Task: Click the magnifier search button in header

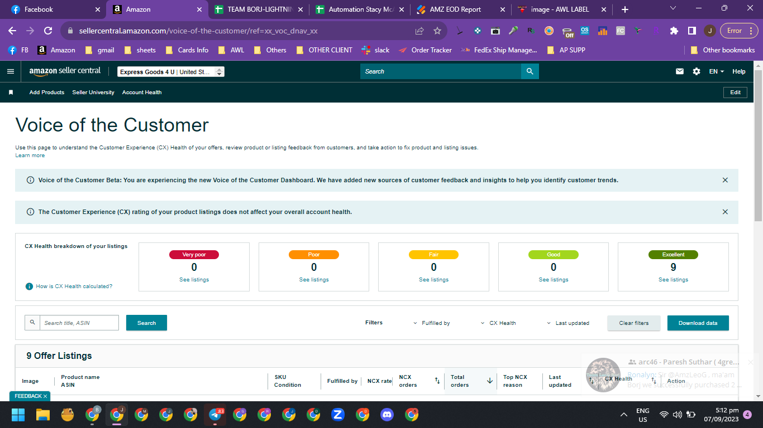Action: [530, 71]
